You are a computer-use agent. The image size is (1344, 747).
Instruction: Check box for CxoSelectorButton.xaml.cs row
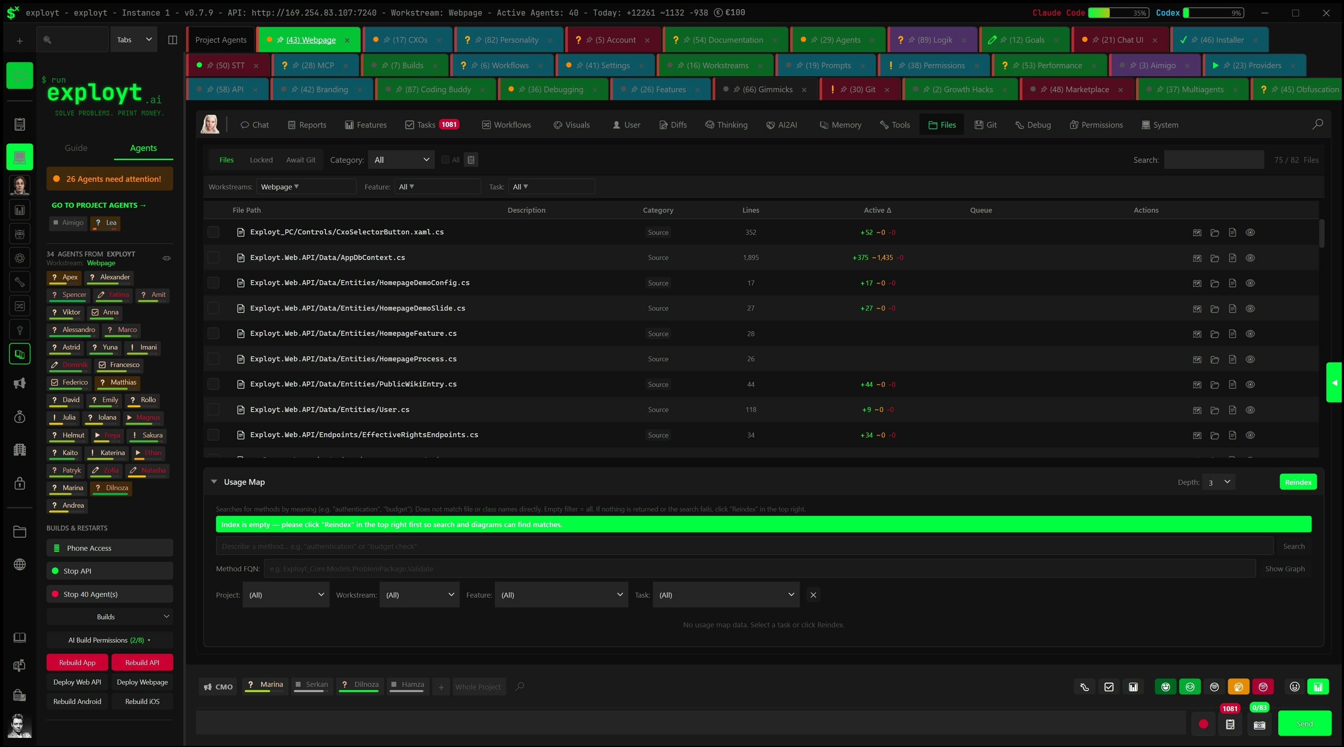pyautogui.click(x=213, y=232)
